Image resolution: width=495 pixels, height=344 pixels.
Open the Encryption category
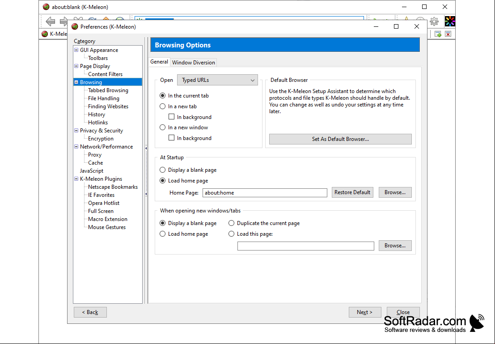(x=101, y=139)
